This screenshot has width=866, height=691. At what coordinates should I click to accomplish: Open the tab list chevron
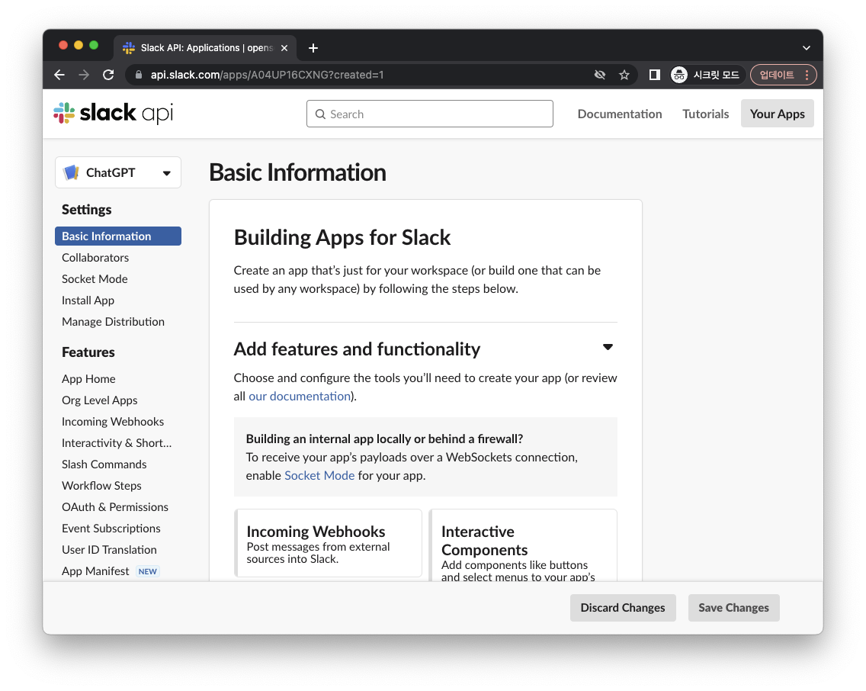point(807,48)
